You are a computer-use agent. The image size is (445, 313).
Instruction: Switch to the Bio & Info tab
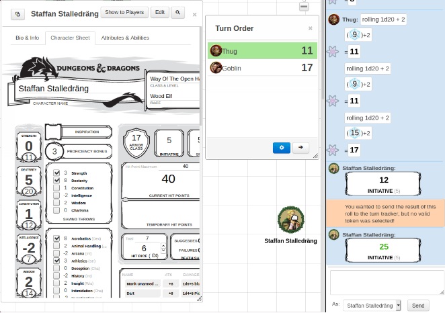[28, 38]
